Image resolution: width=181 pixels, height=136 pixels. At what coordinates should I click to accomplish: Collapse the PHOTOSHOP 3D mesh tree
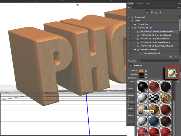pos(132,28)
